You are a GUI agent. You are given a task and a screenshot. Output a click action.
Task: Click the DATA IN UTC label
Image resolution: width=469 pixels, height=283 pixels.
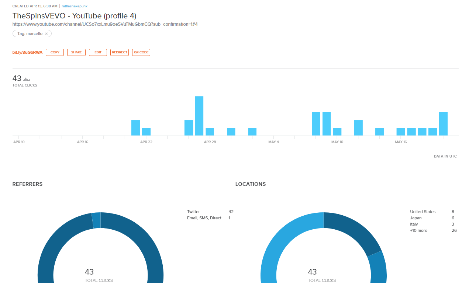(445, 156)
